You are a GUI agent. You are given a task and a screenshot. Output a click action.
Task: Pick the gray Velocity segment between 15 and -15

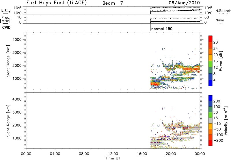[x=210, y=120]
